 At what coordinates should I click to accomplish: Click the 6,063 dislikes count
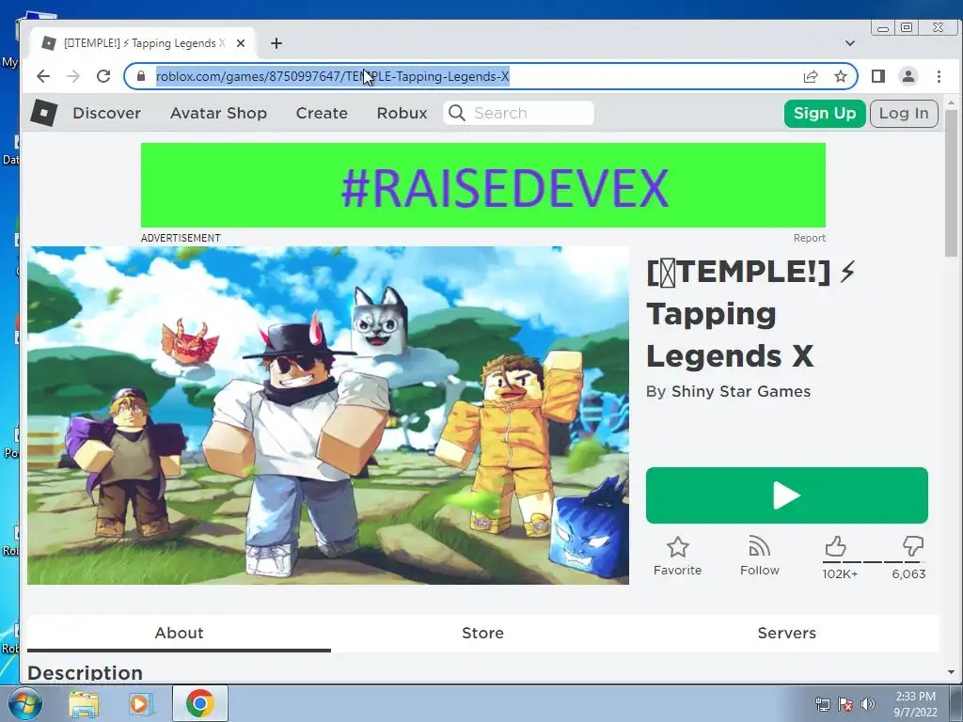(x=908, y=574)
